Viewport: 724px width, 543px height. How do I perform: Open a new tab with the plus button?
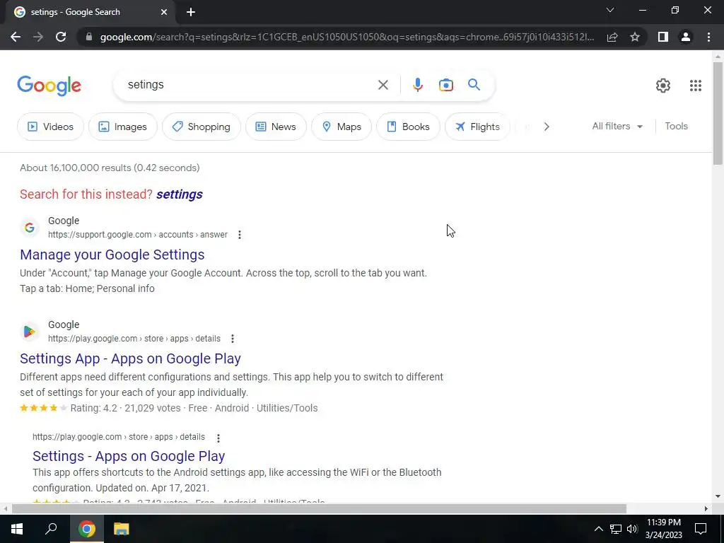[x=191, y=12]
